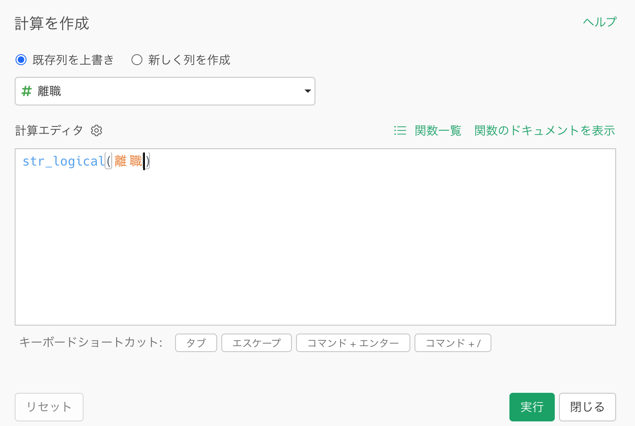This screenshot has width=635, height=426.
Task: Click the orange 離職 argument in editor
Action: [x=128, y=161]
